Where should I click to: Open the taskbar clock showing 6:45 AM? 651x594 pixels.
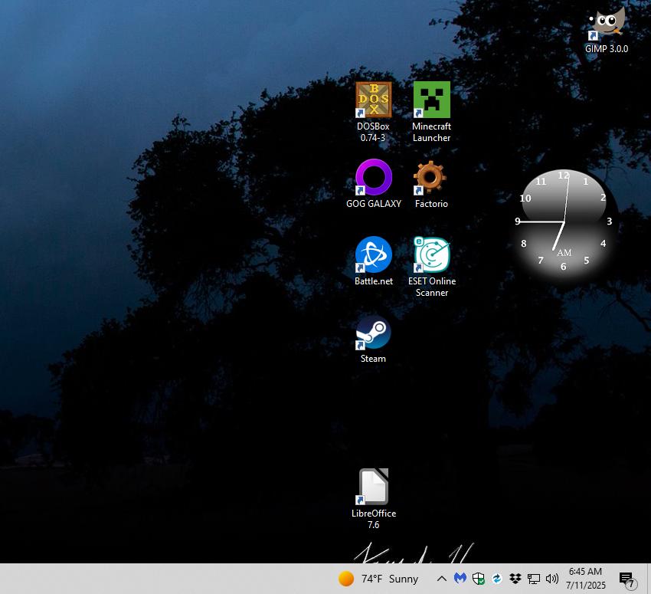[585, 579]
